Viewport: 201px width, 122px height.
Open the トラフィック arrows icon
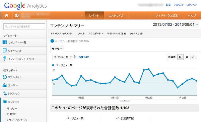(x=5, y=93)
